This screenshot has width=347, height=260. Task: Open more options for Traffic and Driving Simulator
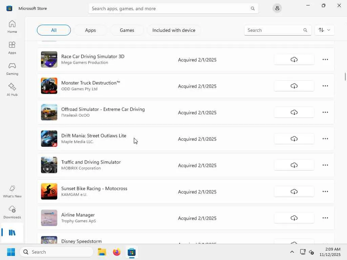[x=325, y=165]
